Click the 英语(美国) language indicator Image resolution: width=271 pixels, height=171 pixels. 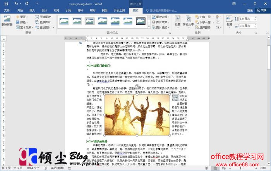57,168
